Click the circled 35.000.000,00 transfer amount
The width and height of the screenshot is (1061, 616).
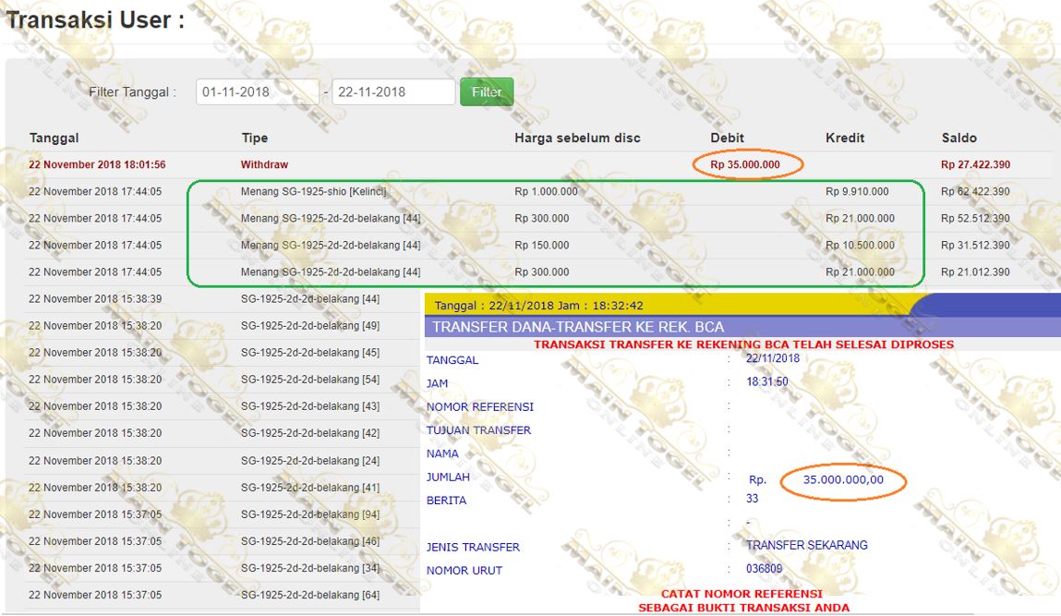(843, 480)
